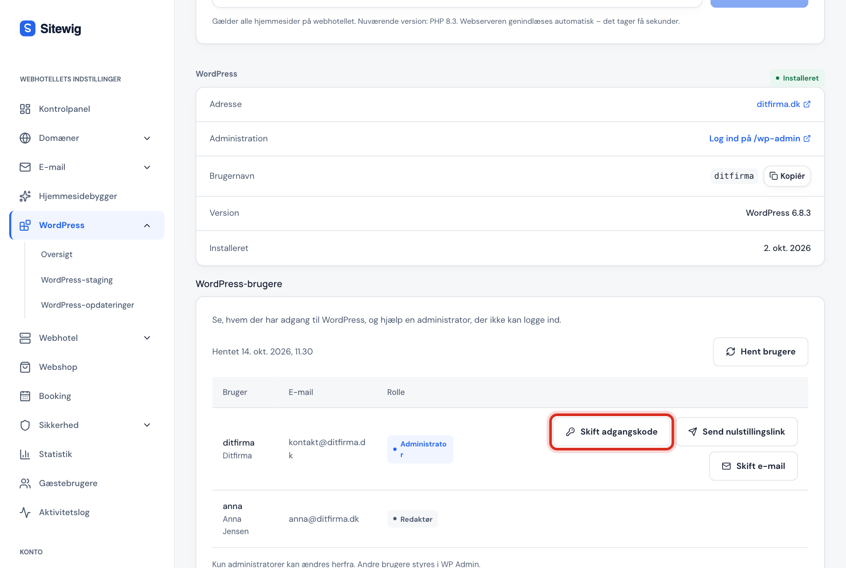The height and width of the screenshot is (568, 846).
Task: Open Webshop shopping bag icon
Action: point(25,367)
